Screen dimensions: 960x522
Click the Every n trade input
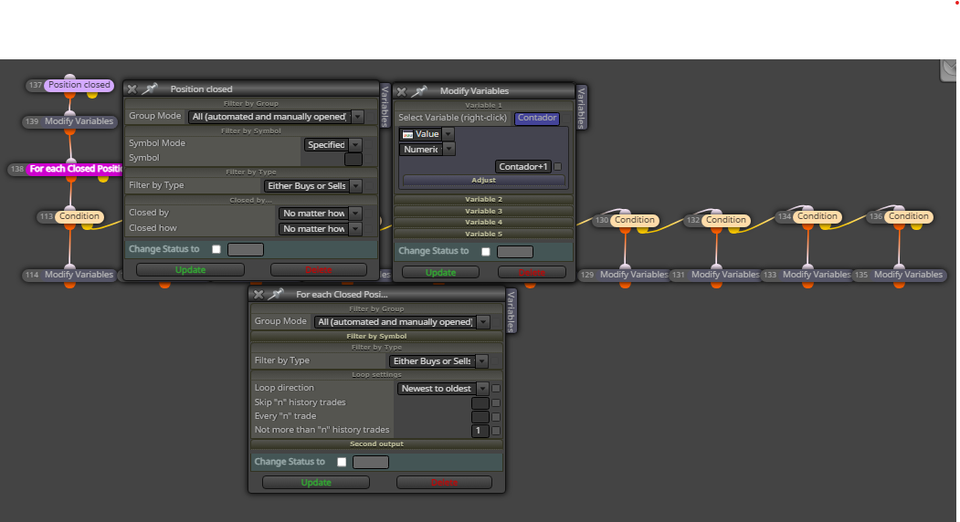[480, 417]
